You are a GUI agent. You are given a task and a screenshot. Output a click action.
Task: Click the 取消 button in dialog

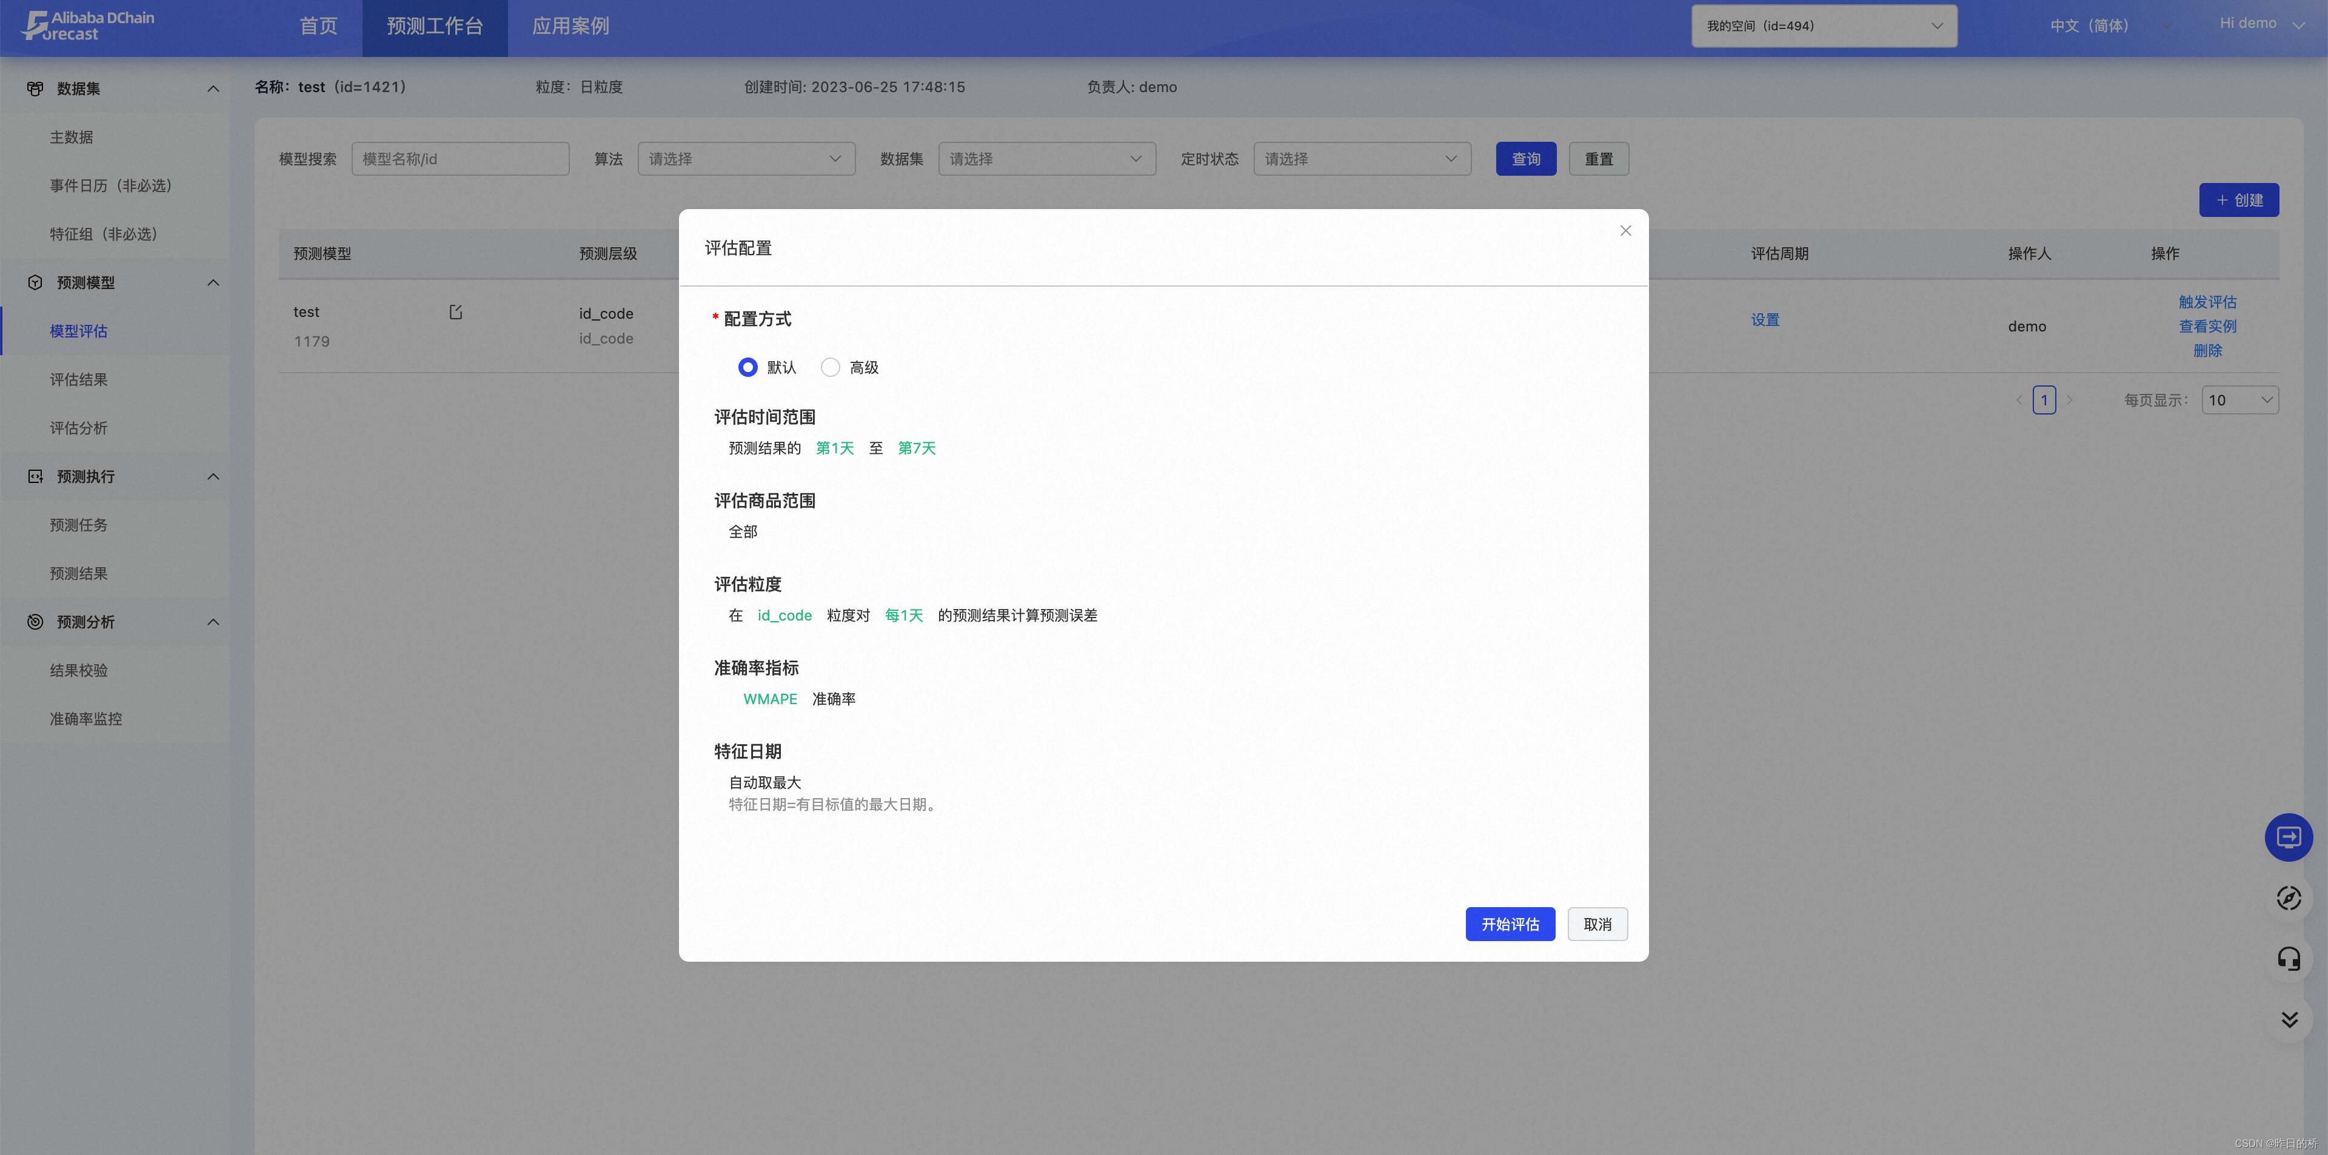(x=1597, y=924)
